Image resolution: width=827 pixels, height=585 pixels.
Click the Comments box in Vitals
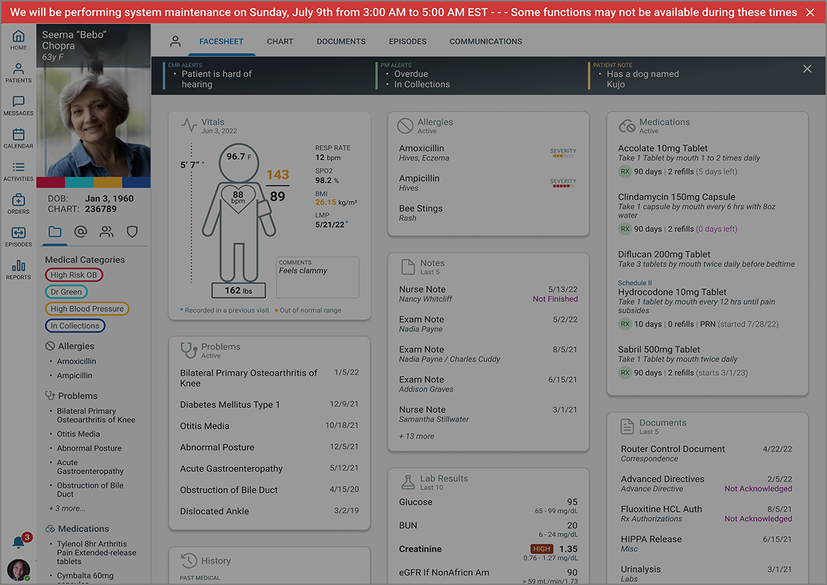click(x=317, y=277)
